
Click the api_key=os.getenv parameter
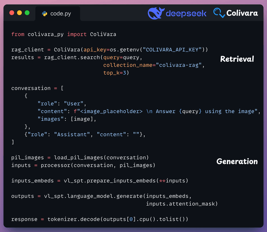(111, 50)
